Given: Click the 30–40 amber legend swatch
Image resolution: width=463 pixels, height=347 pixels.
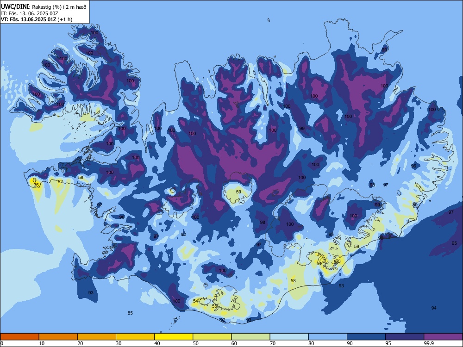Looking at the screenshot, I should click(135, 337).
